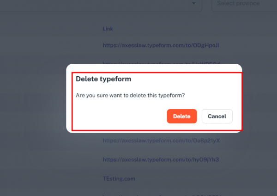Confirm deletion with the red Delete button
The width and height of the screenshot is (277, 196).
[181, 116]
